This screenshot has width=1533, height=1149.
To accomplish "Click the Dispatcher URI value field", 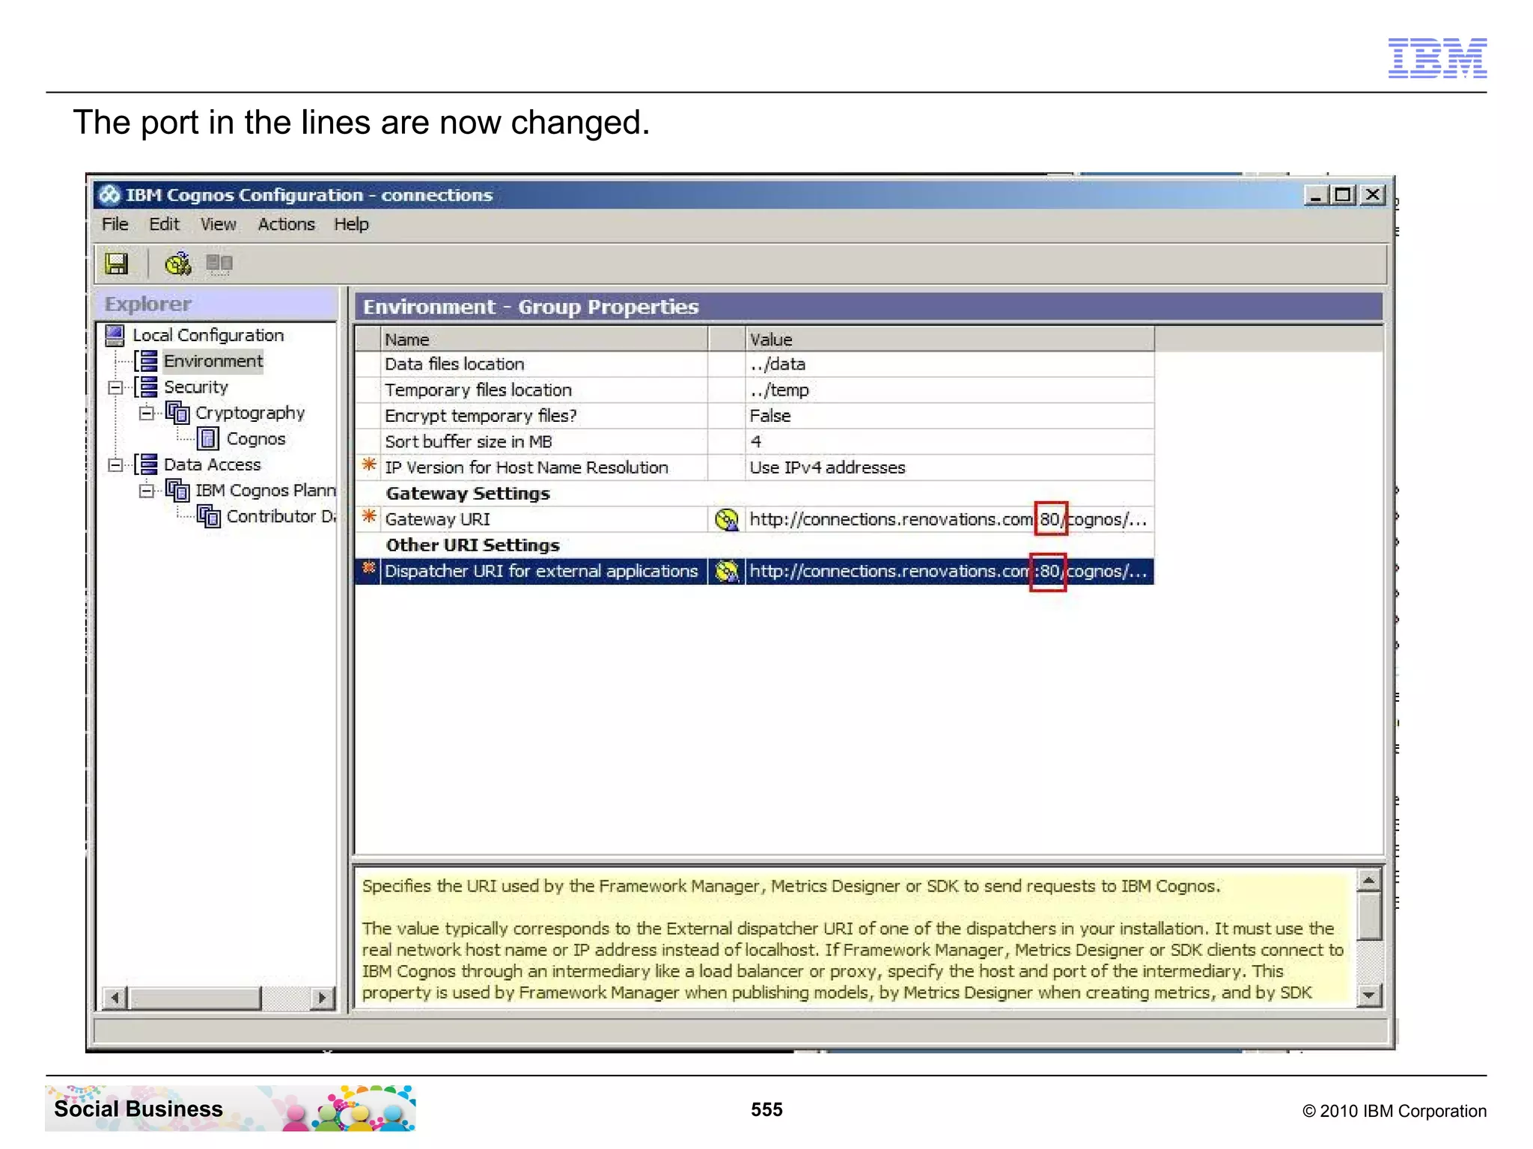I will pyautogui.click(x=949, y=572).
